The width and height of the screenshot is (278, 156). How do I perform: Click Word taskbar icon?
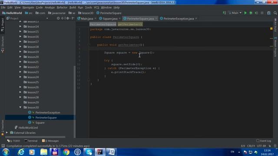point(111,152)
